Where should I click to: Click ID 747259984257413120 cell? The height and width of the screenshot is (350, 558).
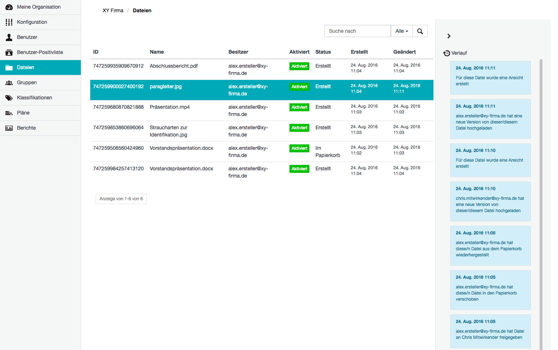118,169
